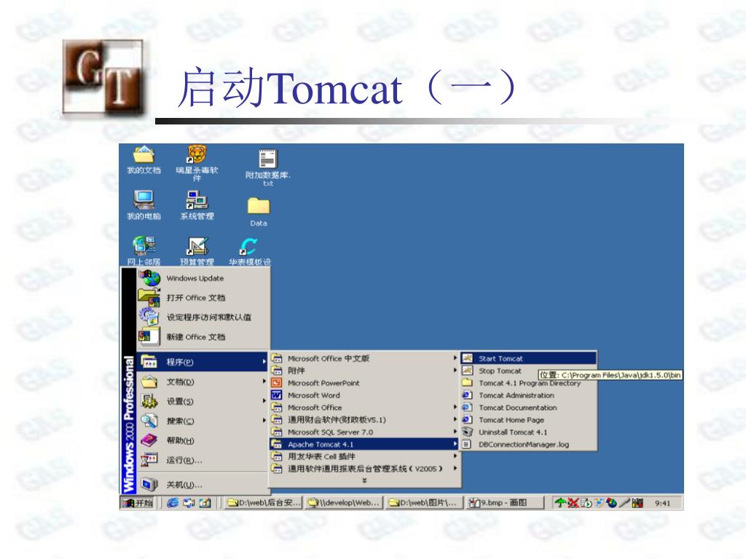Viewport: 746px width, 559px height.
Task: Click the 帮助 book icon
Action: (x=149, y=440)
